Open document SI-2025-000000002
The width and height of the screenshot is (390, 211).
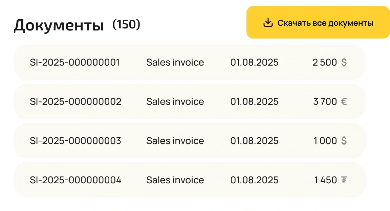[x=75, y=102]
